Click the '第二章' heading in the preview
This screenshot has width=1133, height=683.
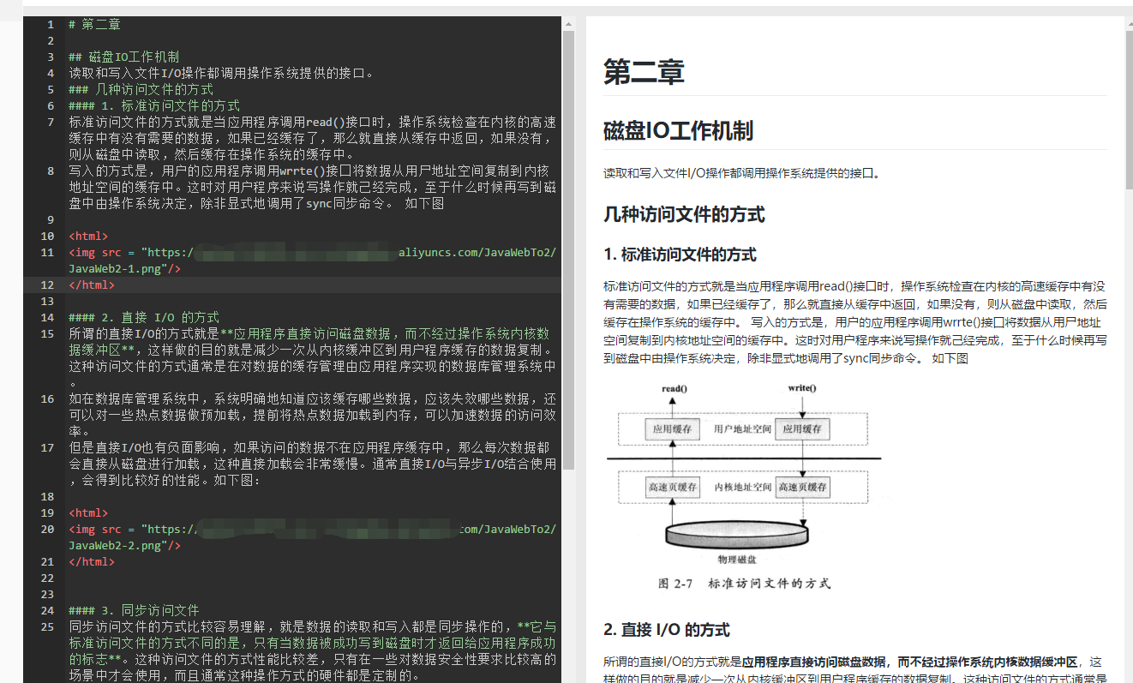644,72
